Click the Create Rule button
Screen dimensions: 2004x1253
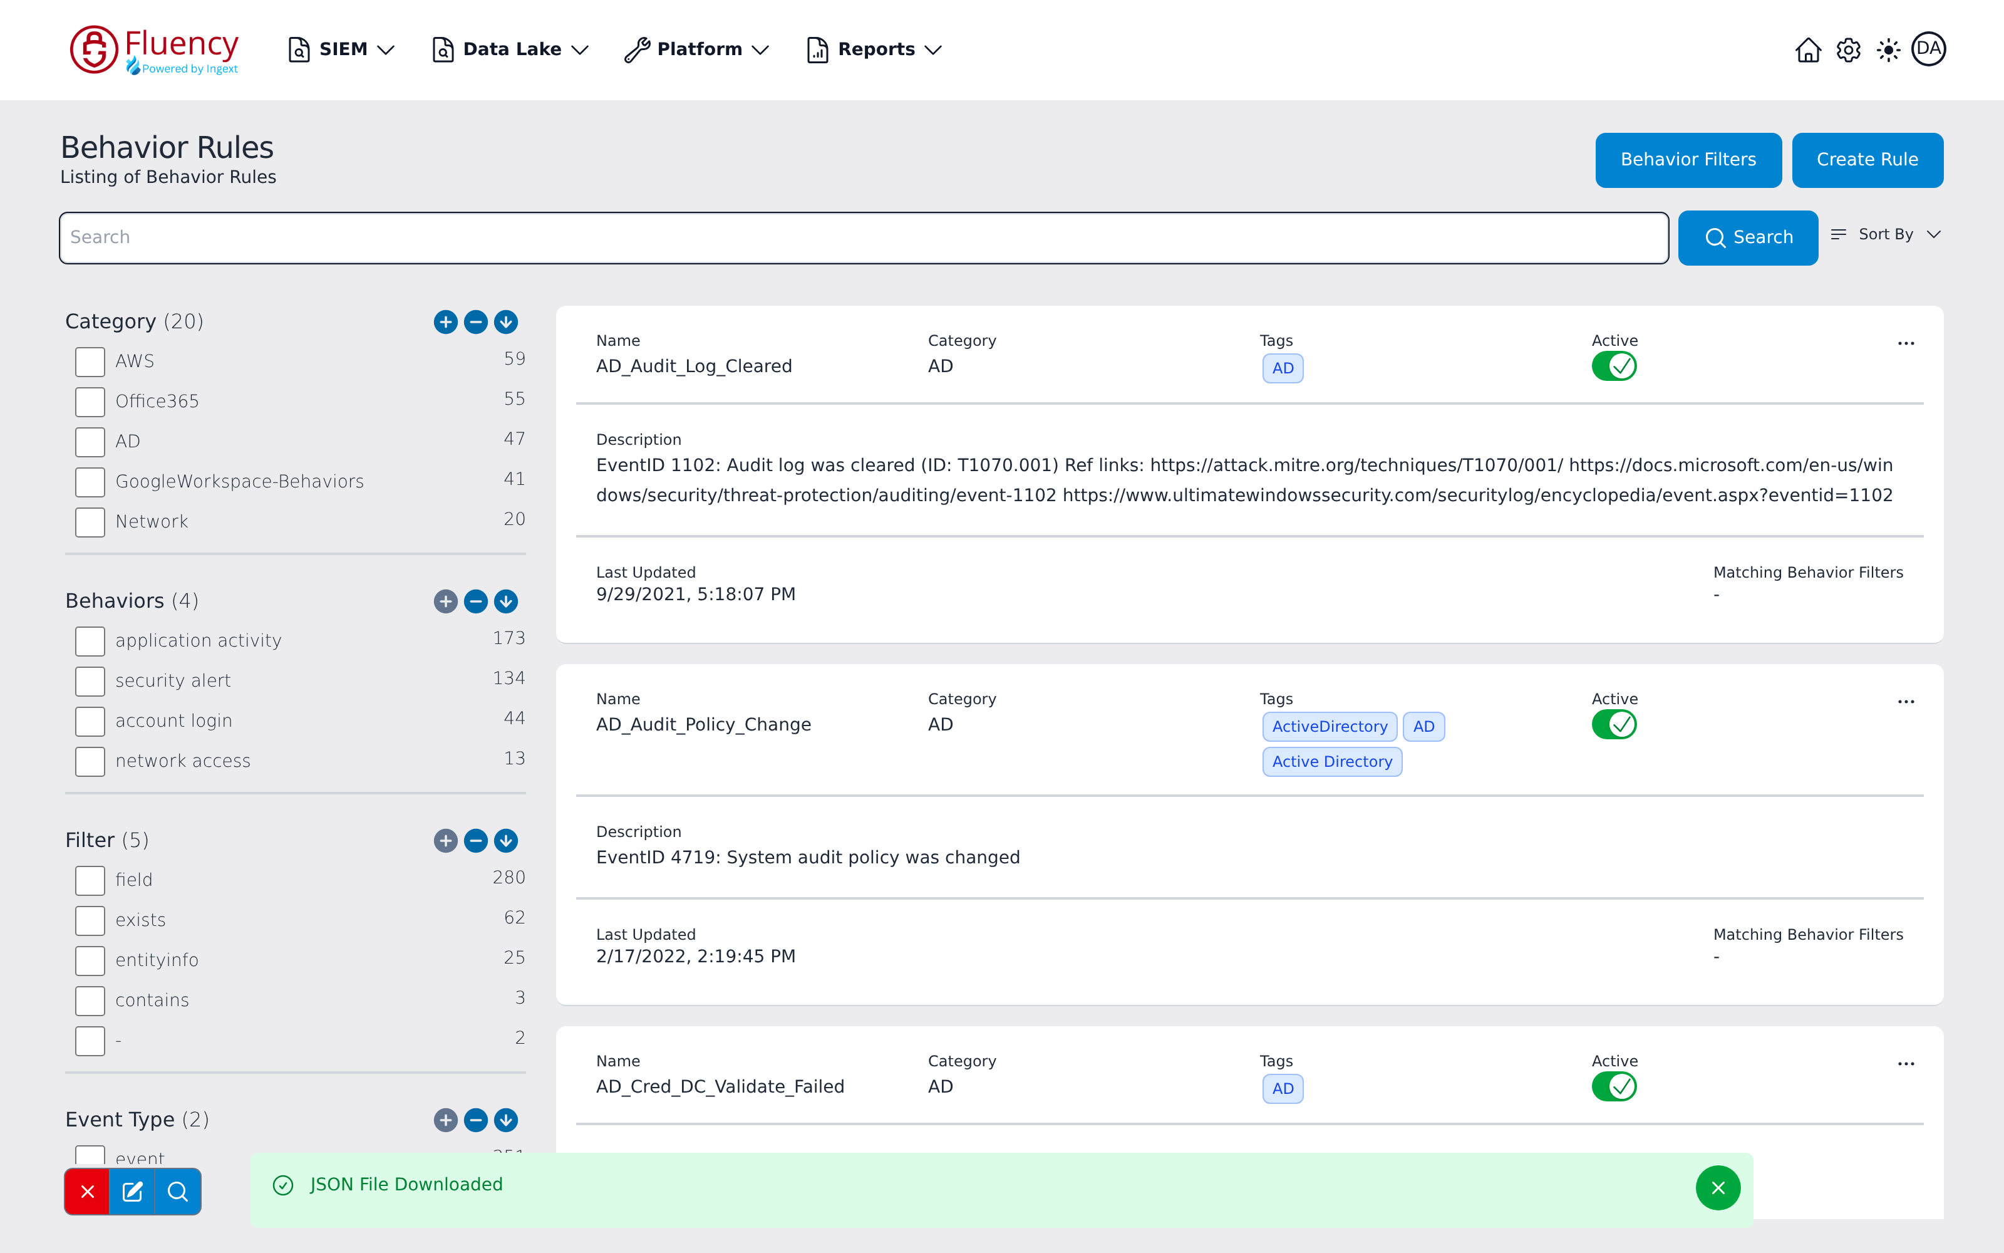point(1866,160)
